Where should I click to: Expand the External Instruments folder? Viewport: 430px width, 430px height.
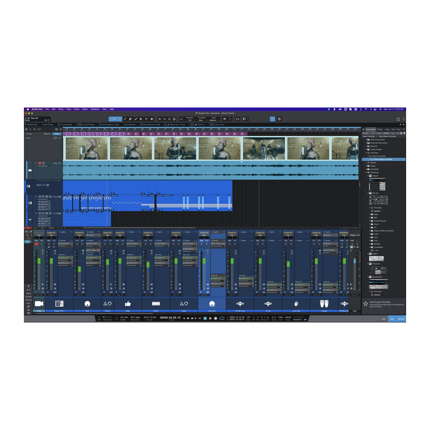coord(366,143)
